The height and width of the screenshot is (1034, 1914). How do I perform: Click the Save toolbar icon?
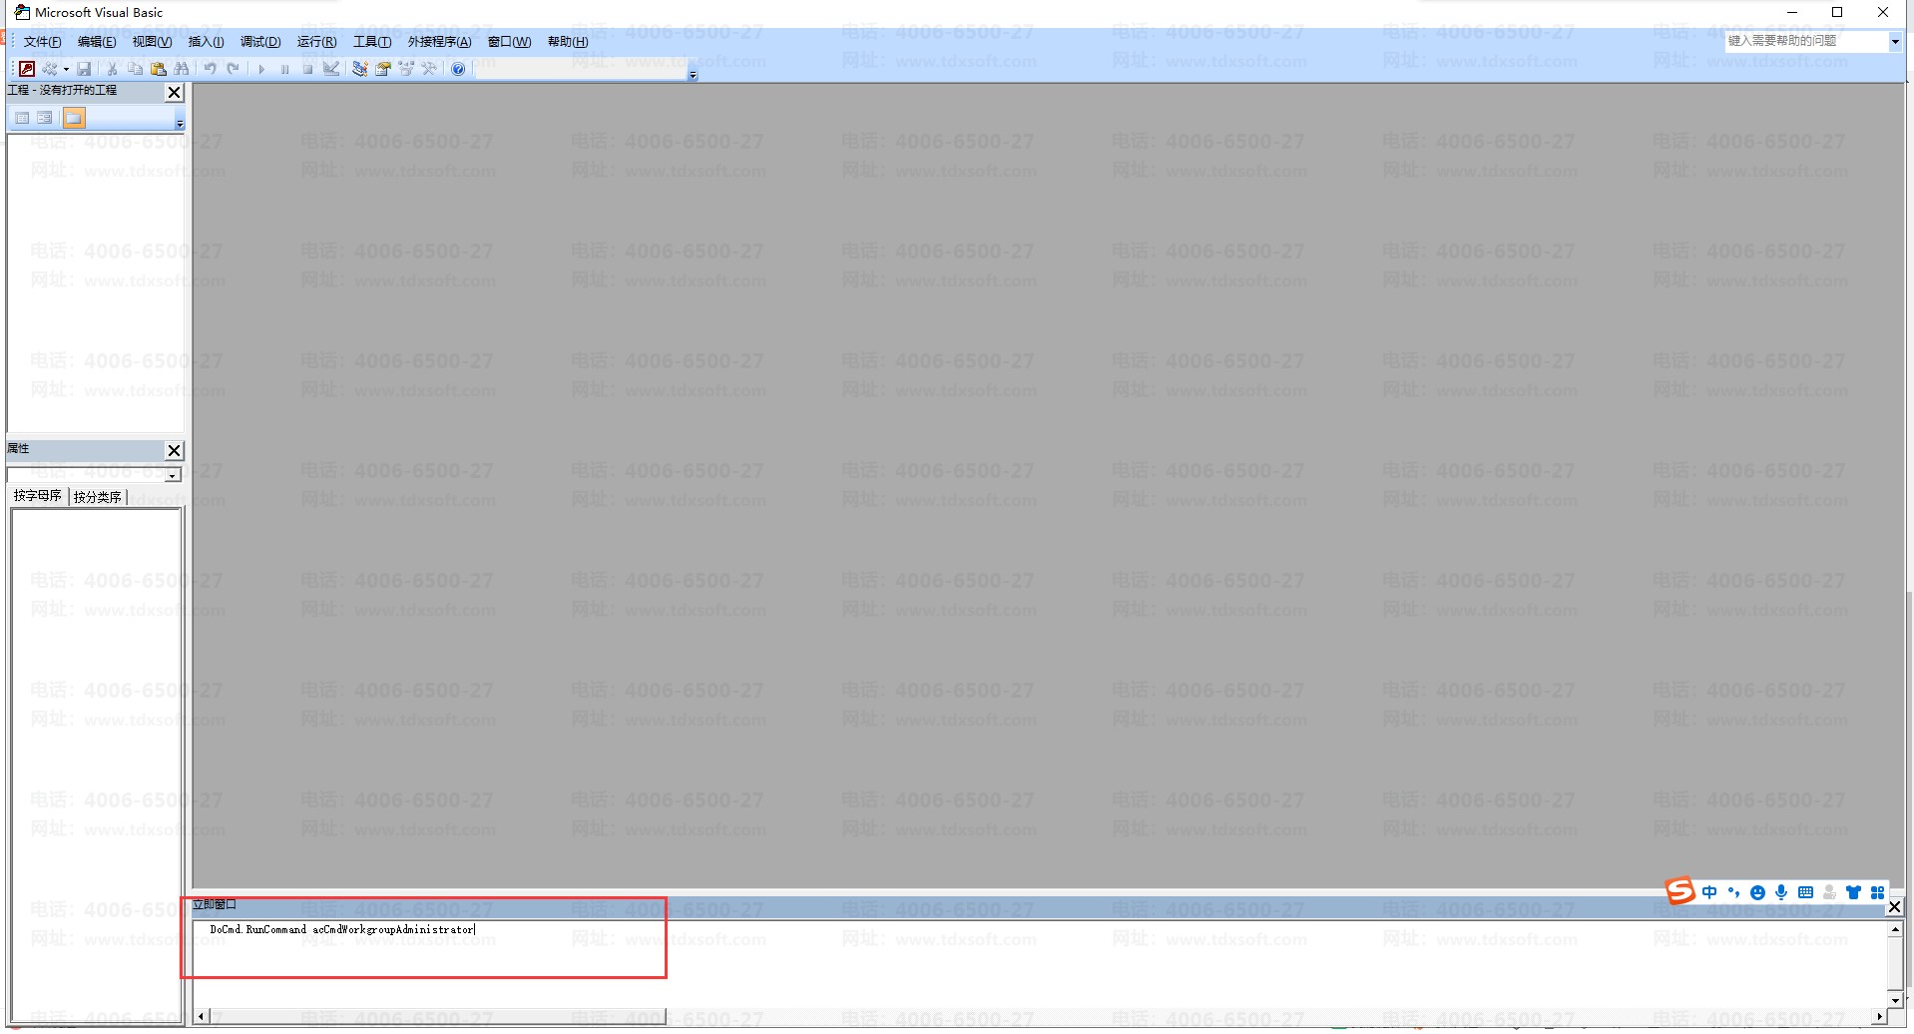[85, 69]
